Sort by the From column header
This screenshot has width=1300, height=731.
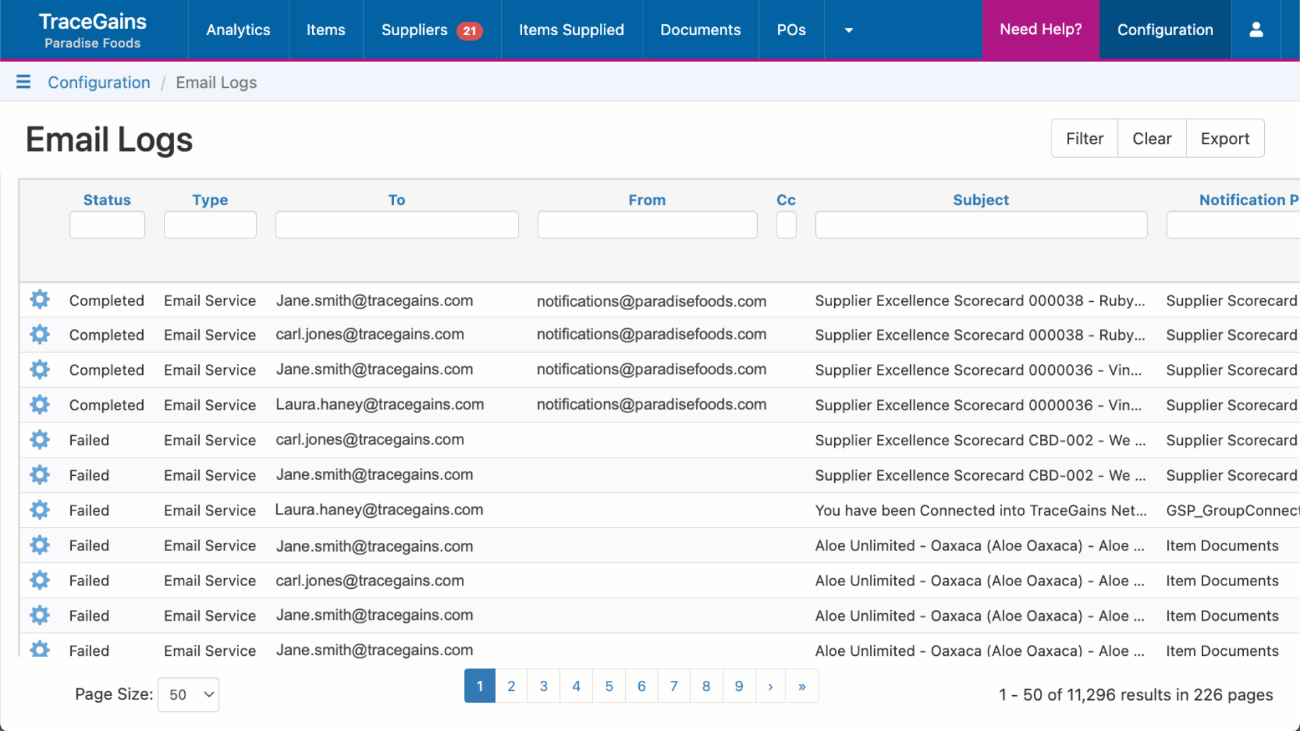(647, 200)
